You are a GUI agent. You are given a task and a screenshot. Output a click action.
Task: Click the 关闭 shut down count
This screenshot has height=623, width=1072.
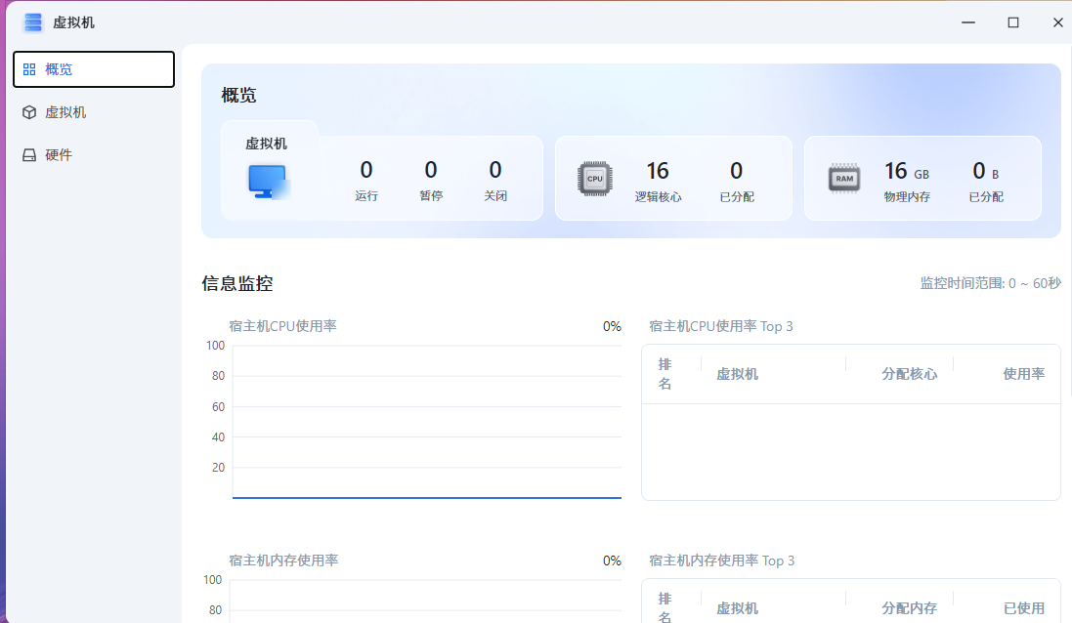tap(495, 172)
